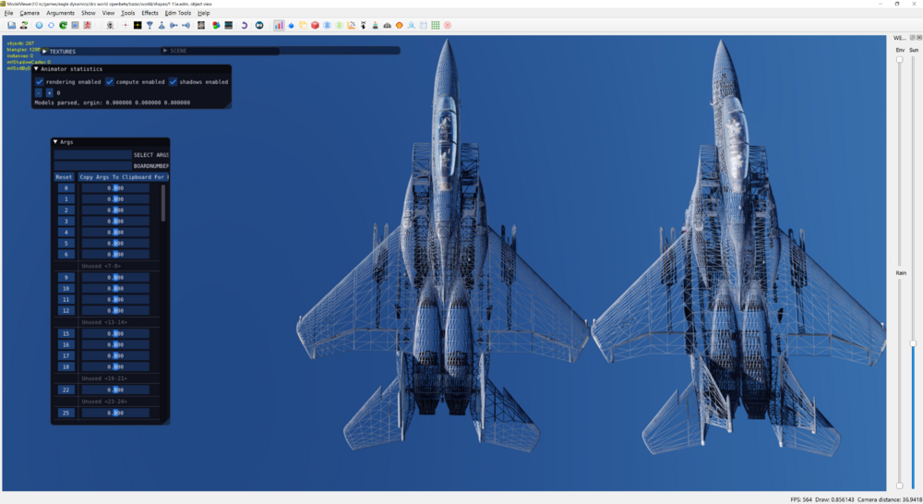The image size is (923, 504).
Task: Open the Camera menu
Action: 30,13
